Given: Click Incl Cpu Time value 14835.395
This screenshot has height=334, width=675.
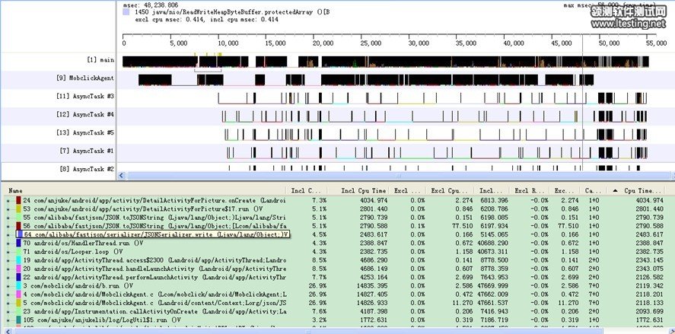Looking at the screenshot, I should pyautogui.click(x=372, y=286).
